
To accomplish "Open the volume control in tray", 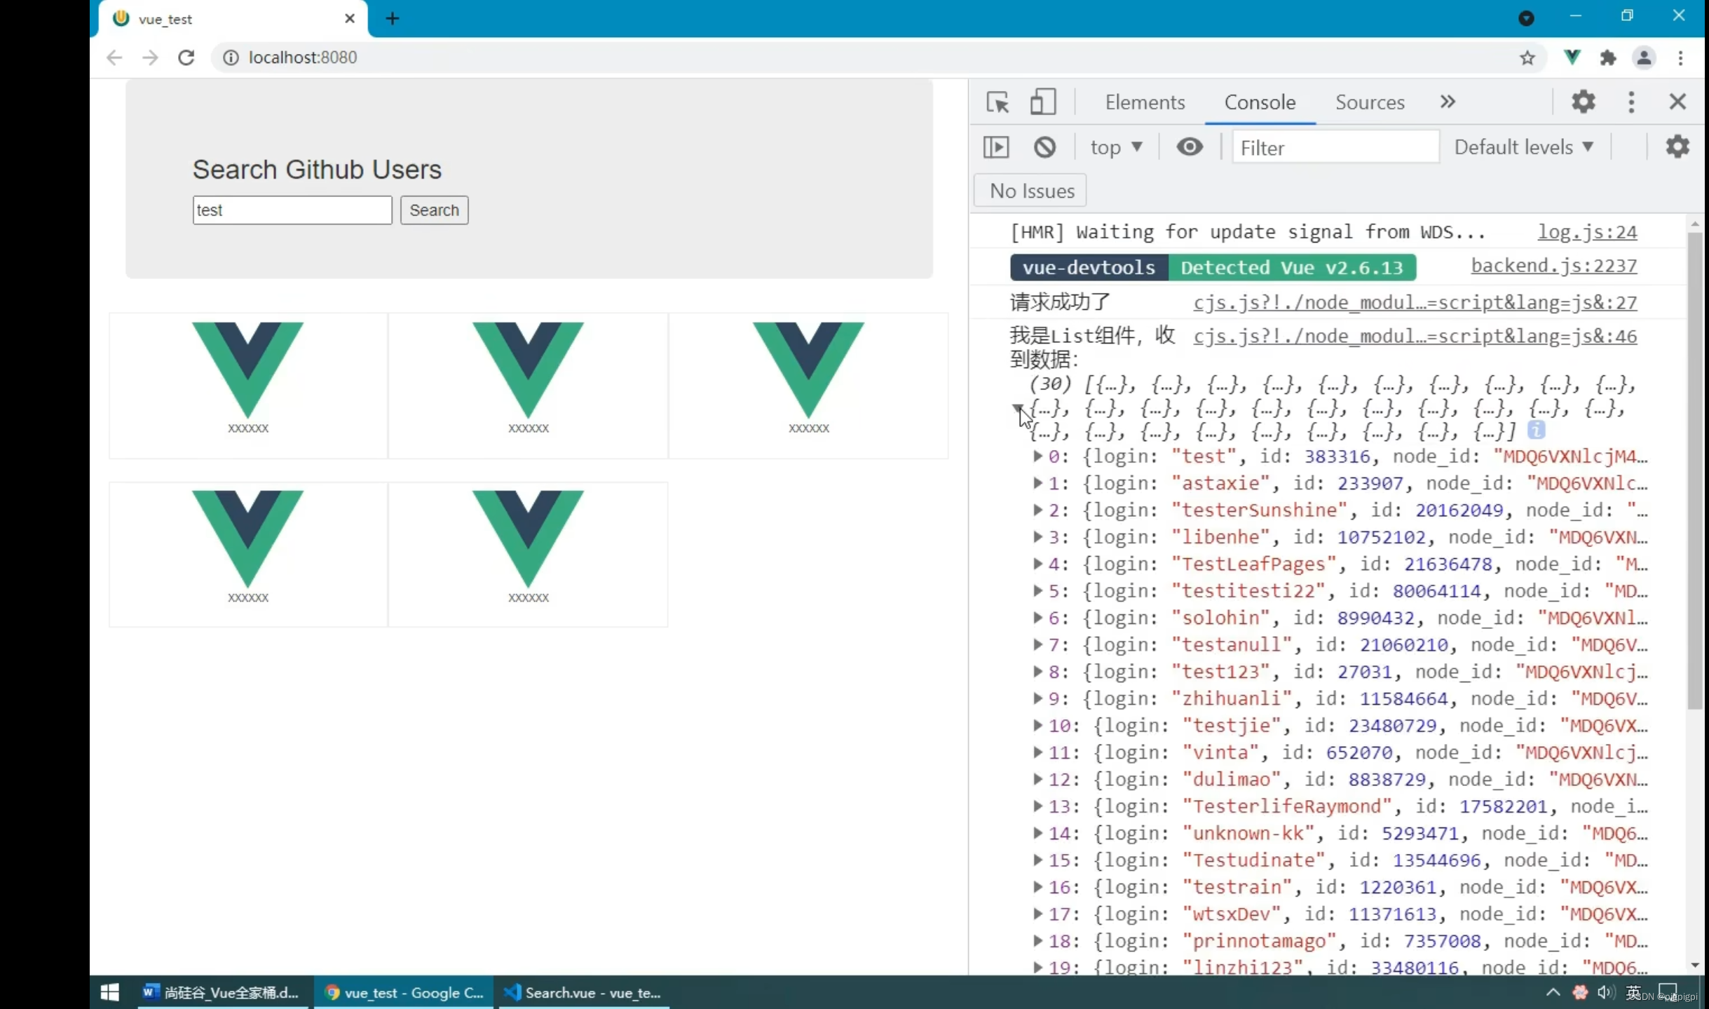I will pos(1606,992).
